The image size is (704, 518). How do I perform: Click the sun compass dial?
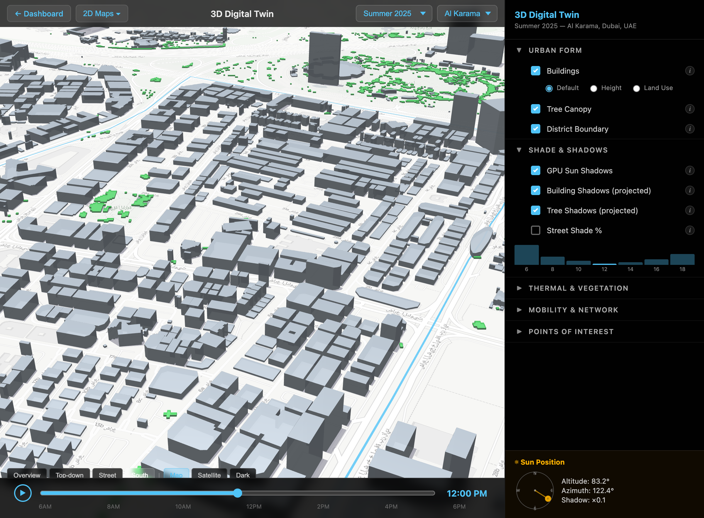[x=535, y=490]
